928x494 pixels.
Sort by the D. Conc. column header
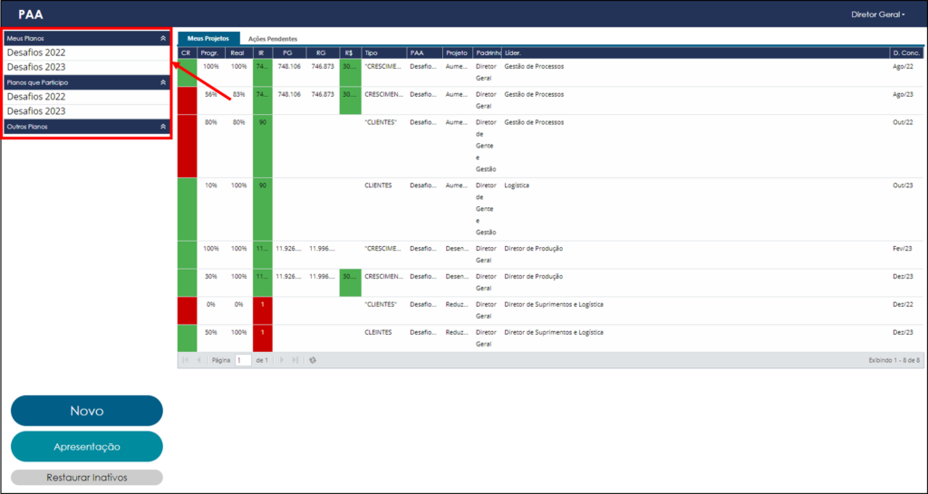click(x=906, y=53)
